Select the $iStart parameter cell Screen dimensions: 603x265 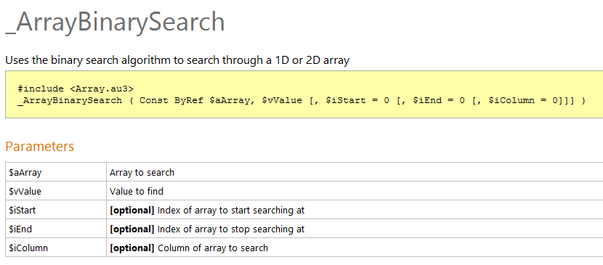[x=56, y=210]
